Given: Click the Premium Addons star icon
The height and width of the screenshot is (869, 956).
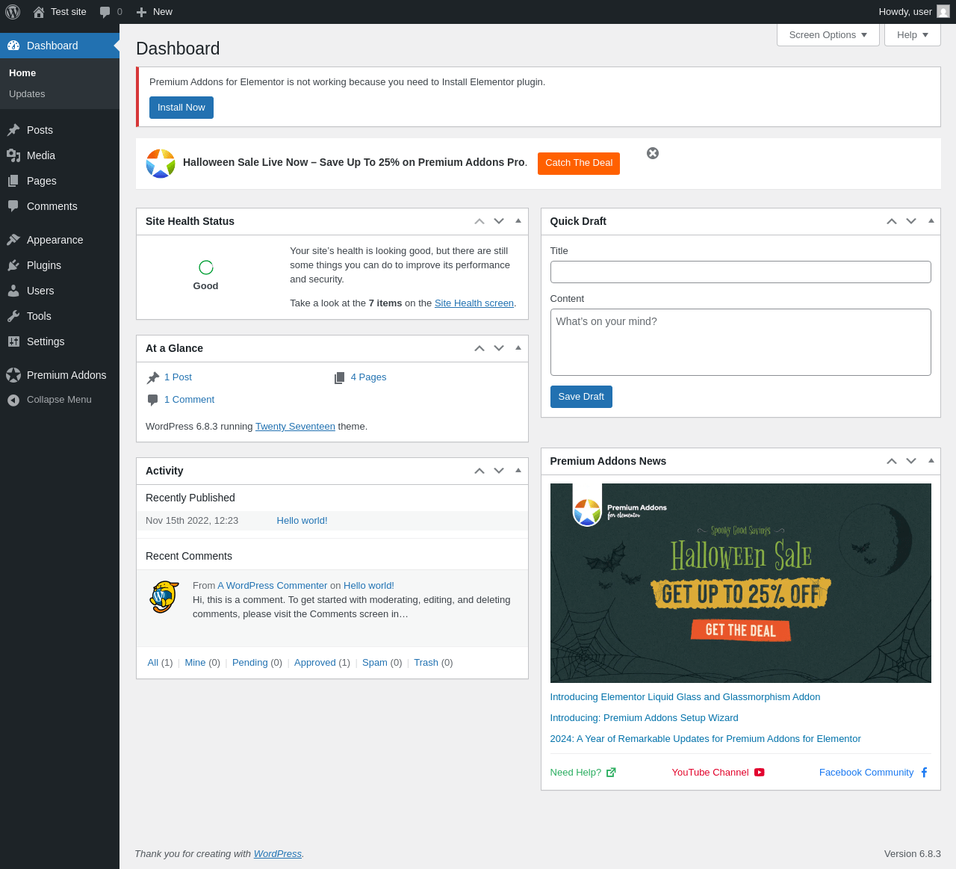Looking at the screenshot, I should click(x=13, y=375).
